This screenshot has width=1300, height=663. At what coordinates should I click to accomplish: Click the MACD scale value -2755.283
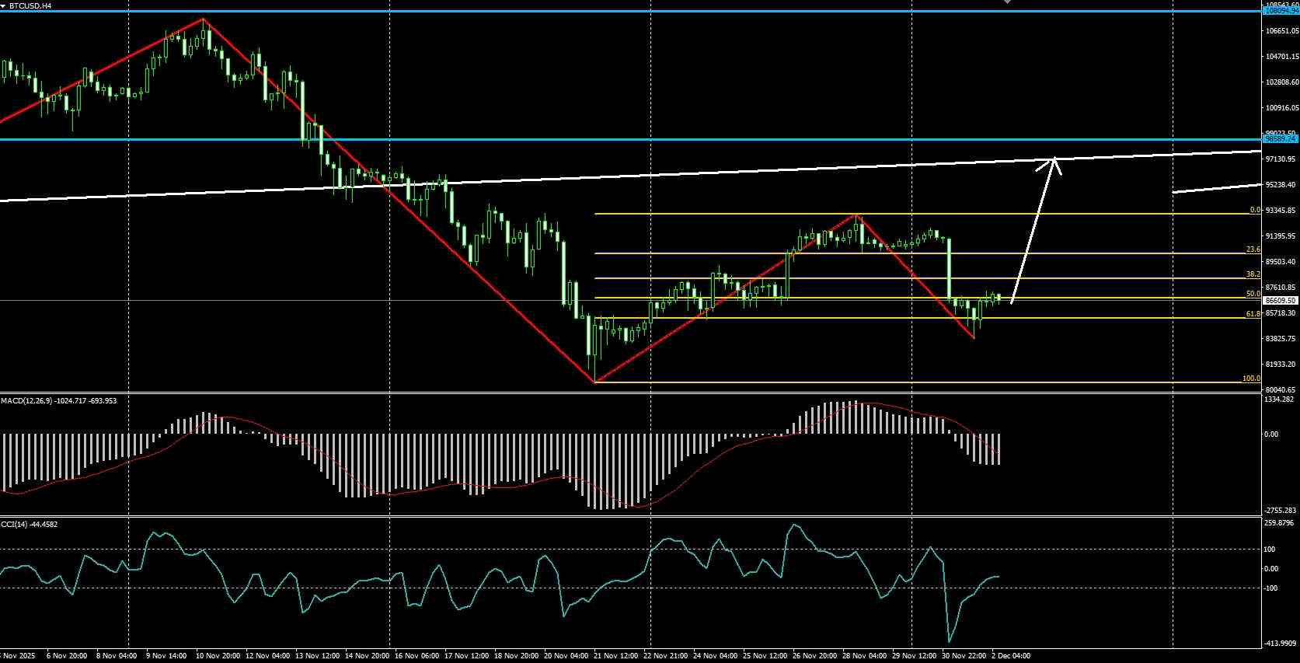pyautogui.click(x=1281, y=511)
